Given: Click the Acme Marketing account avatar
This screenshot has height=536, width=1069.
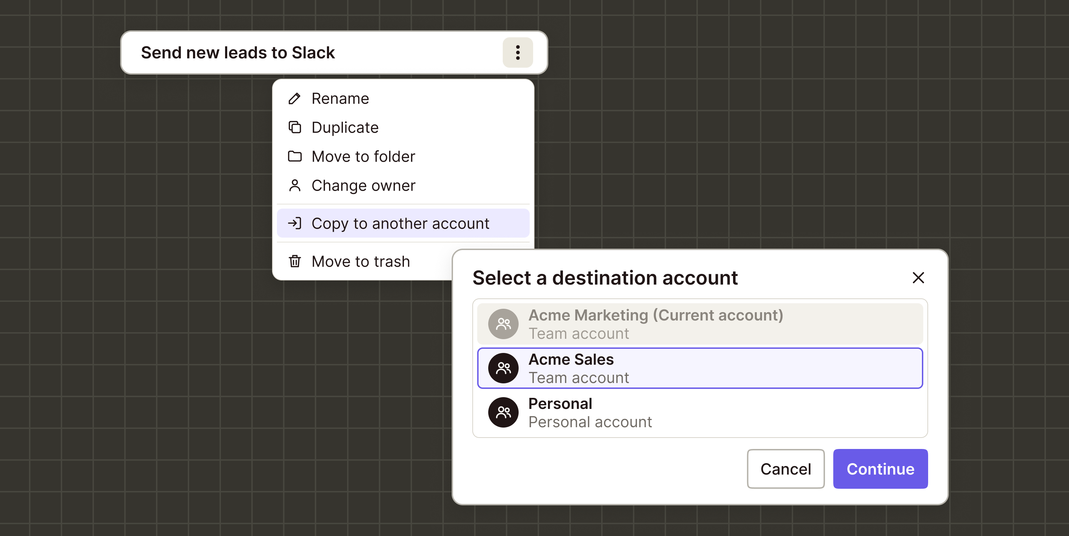Looking at the screenshot, I should (x=503, y=324).
